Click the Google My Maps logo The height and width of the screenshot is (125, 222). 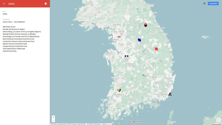click(x=136, y=122)
